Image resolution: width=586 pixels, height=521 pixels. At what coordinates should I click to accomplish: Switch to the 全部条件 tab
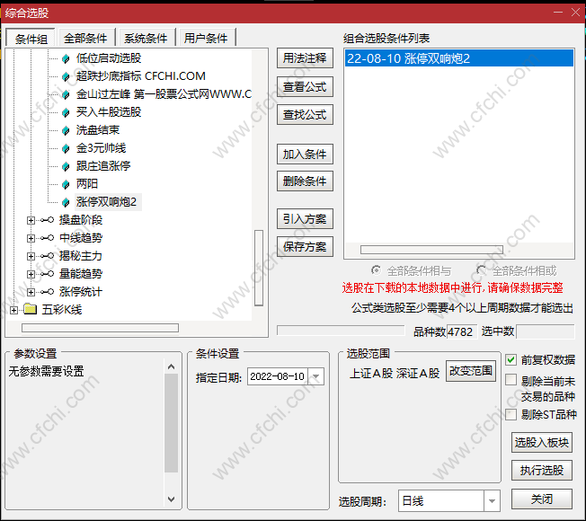coord(85,38)
